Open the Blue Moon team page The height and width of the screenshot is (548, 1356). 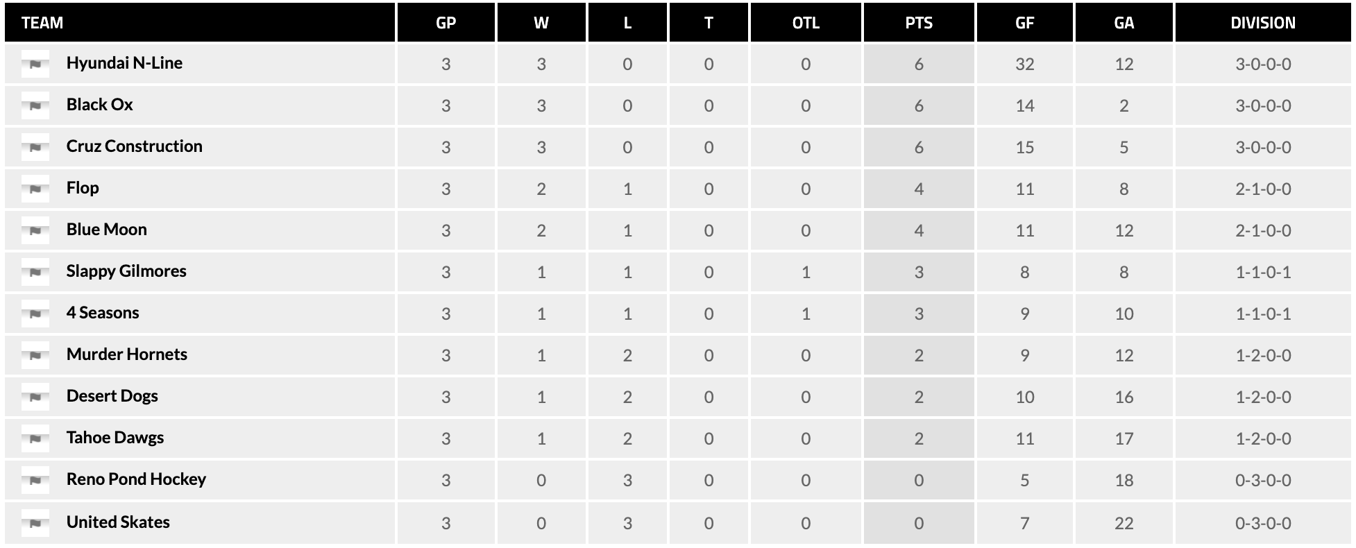107,230
